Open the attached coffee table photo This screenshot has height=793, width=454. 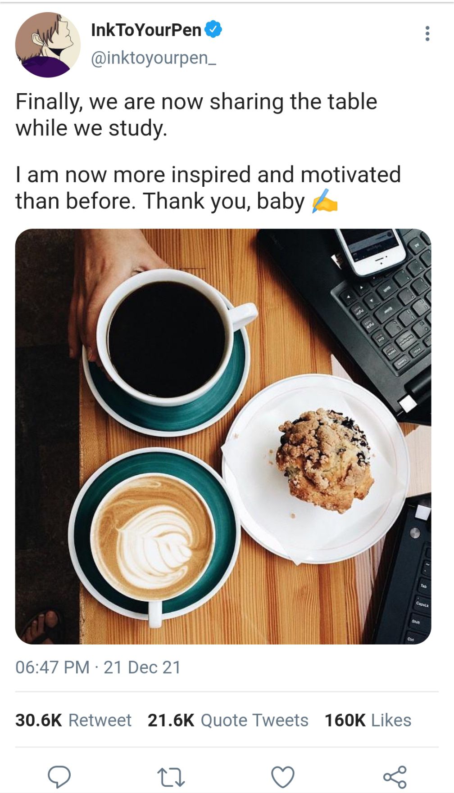[x=223, y=436]
